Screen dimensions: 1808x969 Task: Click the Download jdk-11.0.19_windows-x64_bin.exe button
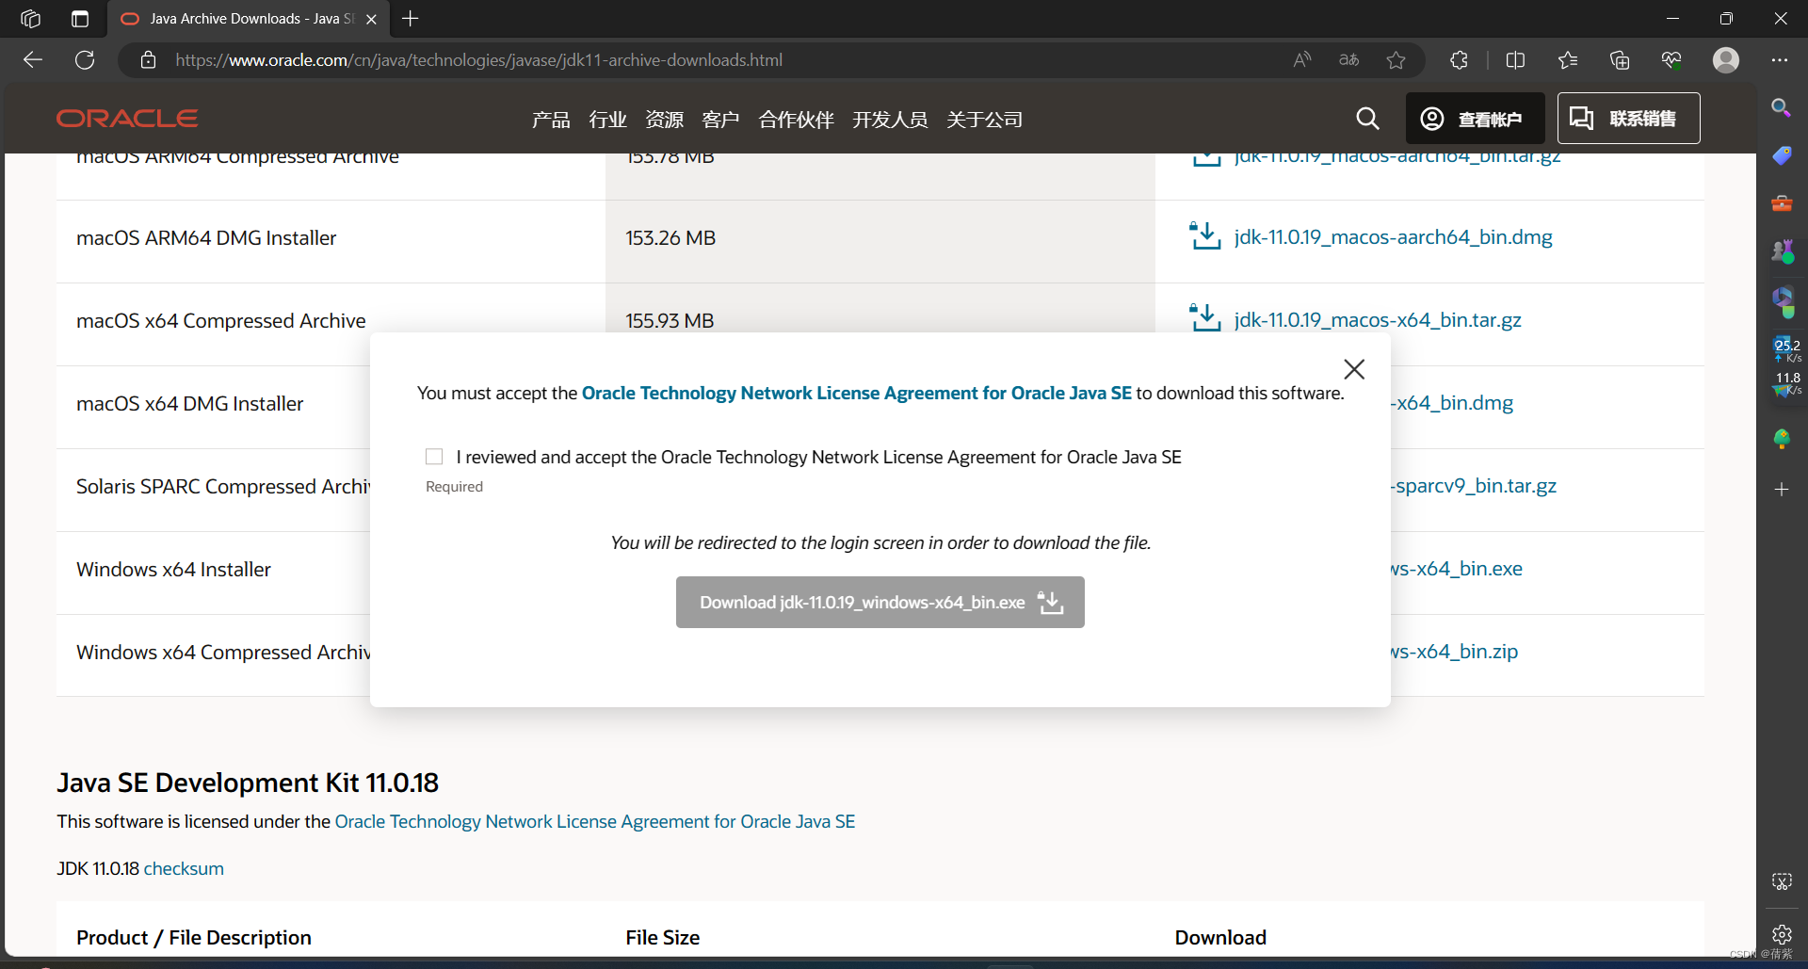pos(880,602)
